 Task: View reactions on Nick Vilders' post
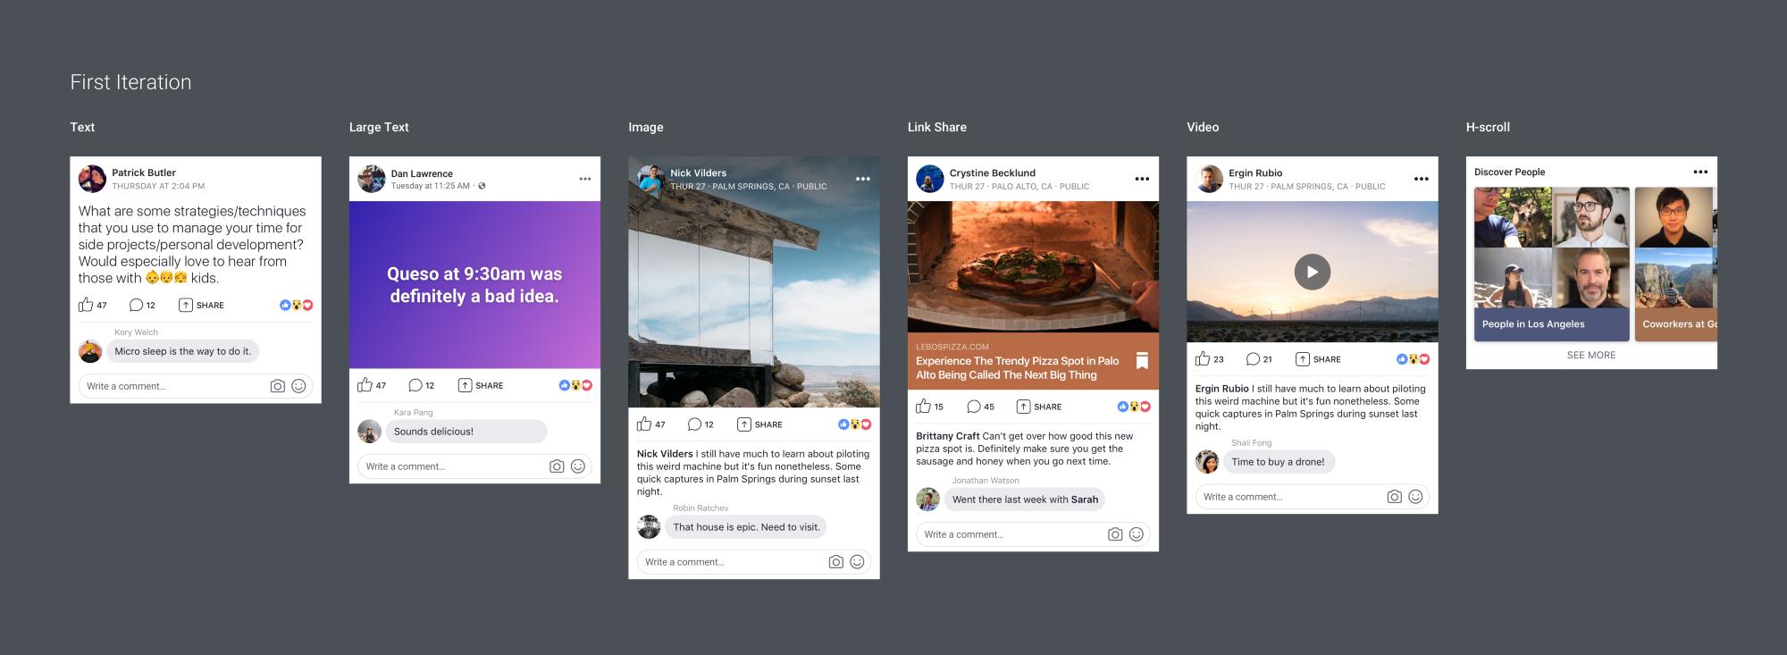pos(854,424)
